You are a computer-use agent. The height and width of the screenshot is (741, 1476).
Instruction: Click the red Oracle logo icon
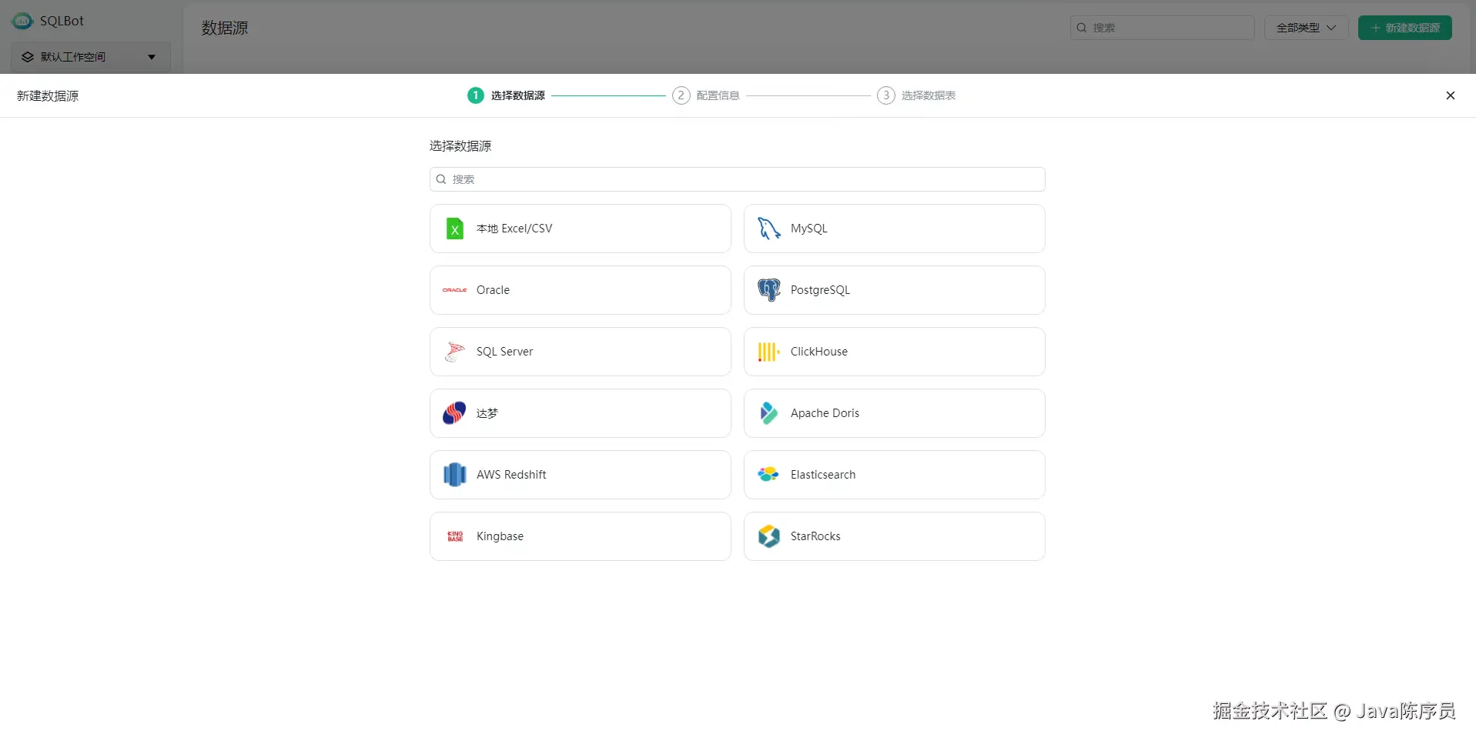[x=455, y=290]
